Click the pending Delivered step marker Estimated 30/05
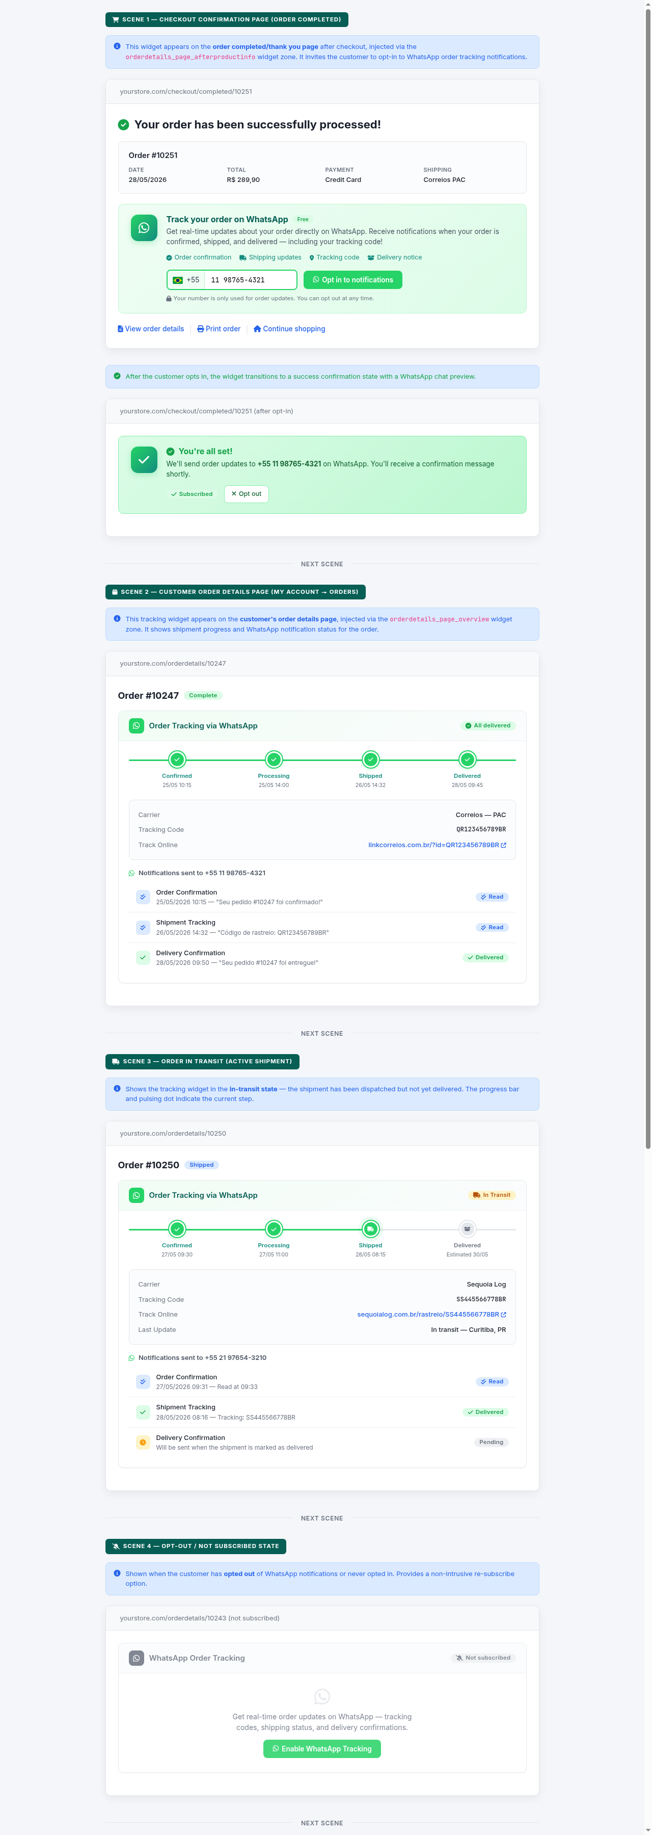This screenshot has height=1835, width=652. pyautogui.click(x=468, y=1229)
